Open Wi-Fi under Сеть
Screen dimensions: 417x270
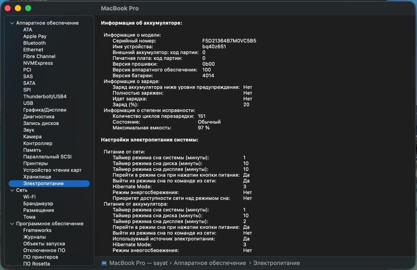(x=29, y=197)
